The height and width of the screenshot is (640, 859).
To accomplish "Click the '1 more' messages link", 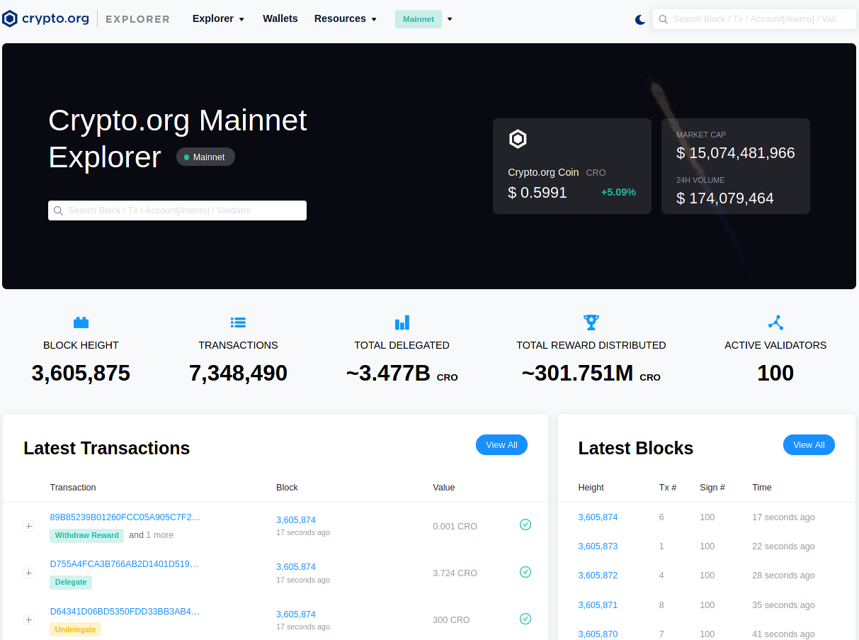I will pyautogui.click(x=160, y=535).
